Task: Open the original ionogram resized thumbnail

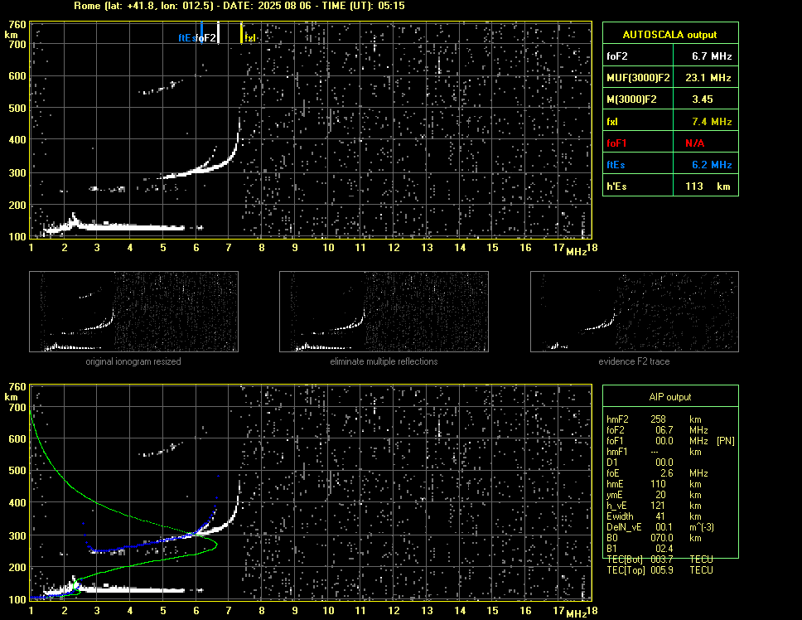Action: (133, 312)
